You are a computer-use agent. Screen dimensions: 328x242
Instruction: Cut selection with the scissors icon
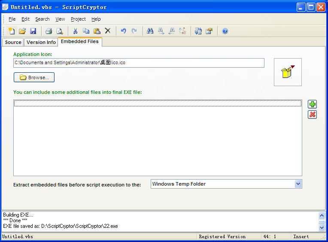75,31
